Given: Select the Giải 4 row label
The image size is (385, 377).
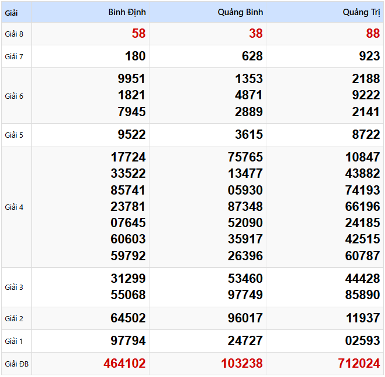Looking at the screenshot, I should 14,207.
